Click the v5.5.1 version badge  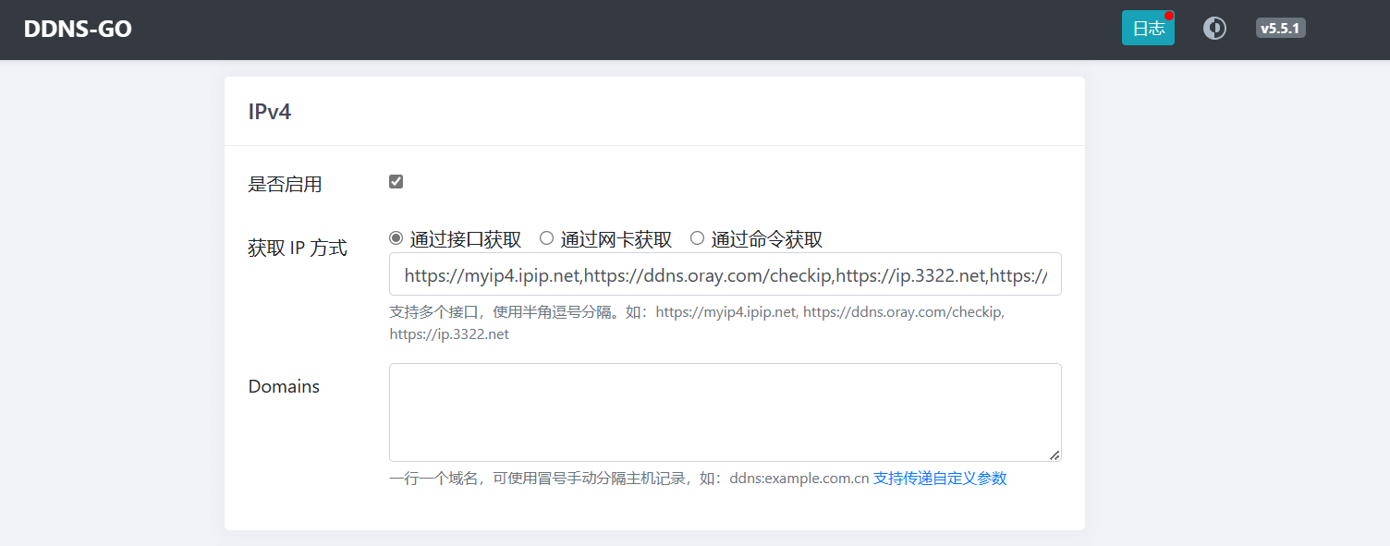[1280, 29]
